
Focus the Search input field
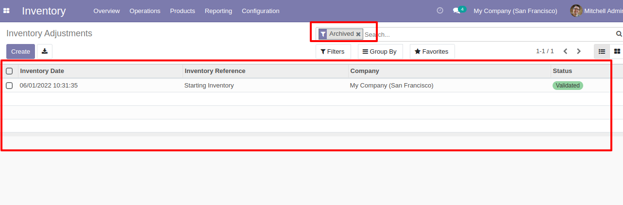click(x=488, y=34)
